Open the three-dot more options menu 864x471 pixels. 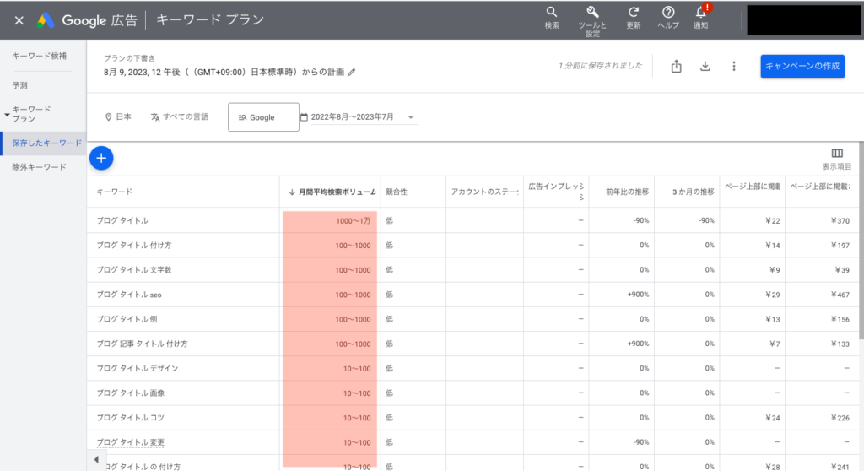click(x=734, y=67)
